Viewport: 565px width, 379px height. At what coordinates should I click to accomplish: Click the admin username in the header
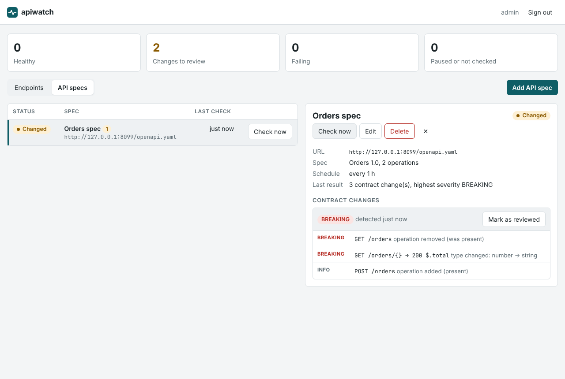point(510,12)
